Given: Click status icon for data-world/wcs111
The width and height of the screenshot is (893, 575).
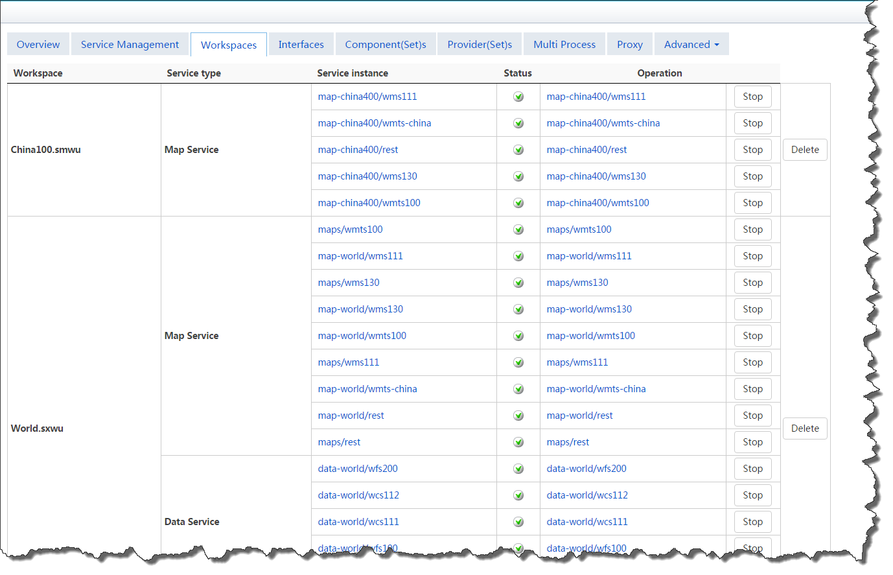Looking at the screenshot, I should click(x=518, y=522).
